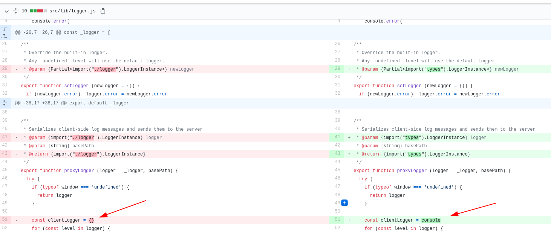This screenshot has width=551, height=234.
Task: Click 'try {' on right line 46
Action: 366,179
